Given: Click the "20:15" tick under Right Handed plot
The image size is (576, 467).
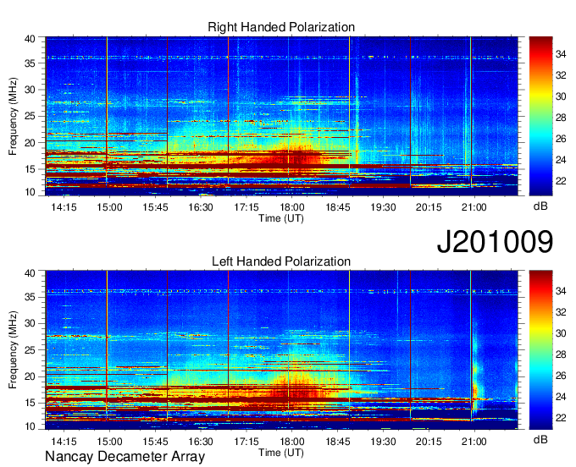Looking at the screenshot, I should click(429, 207).
